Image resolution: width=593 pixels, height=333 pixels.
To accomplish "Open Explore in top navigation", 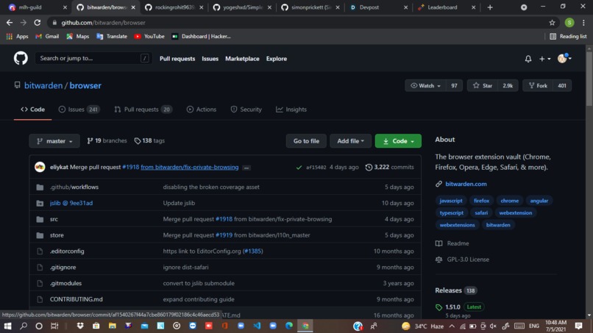I will (x=276, y=59).
